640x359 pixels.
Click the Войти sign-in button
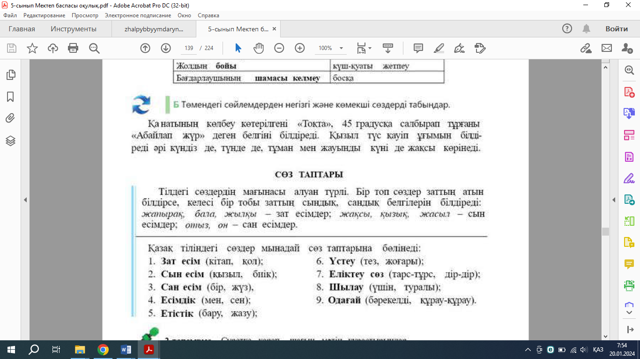pyautogui.click(x=617, y=29)
